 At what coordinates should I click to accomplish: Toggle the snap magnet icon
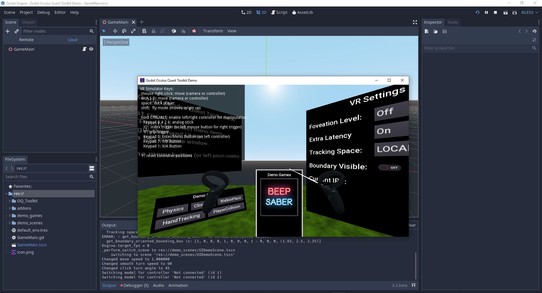pos(183,31)
